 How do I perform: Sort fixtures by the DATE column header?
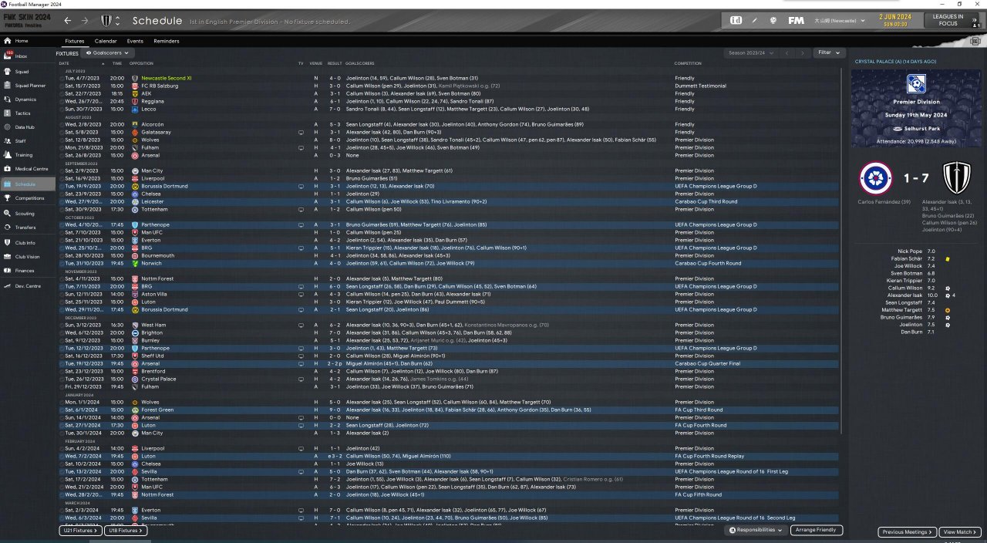point(64,63)
